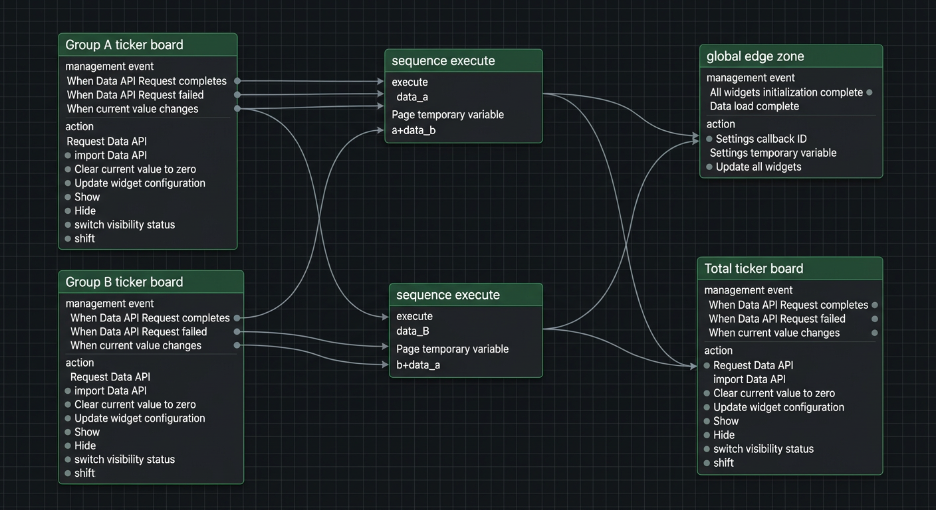Click 'switch visibility status' in Group A board
This screenshot has height=510, width=936.
pyautogui.click(x=124, y=224)
